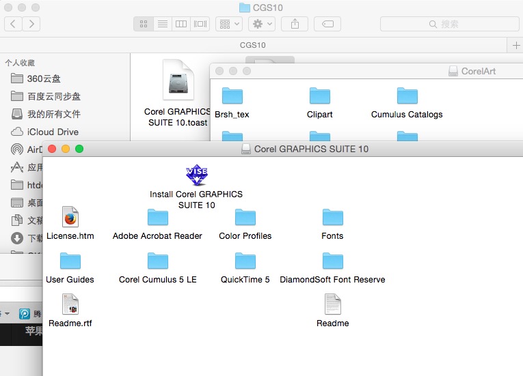Open the Color Profiles folder
The image size is (523, 376).
tap(245, 218)
